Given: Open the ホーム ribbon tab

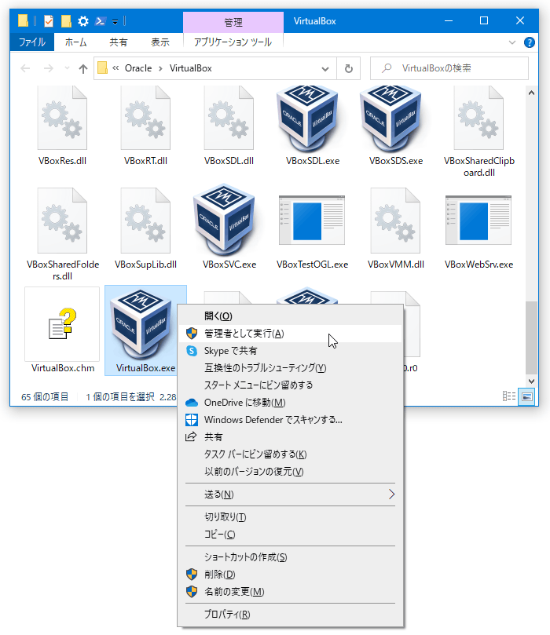Looking at the screenshot, I should (75, 42).
